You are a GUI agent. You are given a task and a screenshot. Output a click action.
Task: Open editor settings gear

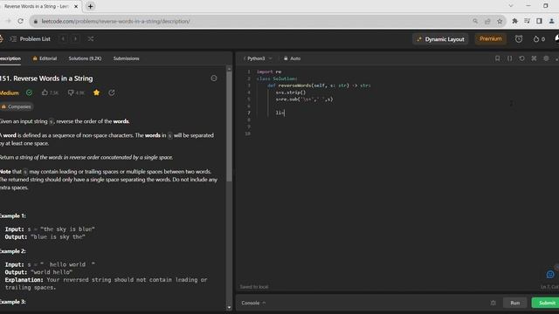[546, 58]
